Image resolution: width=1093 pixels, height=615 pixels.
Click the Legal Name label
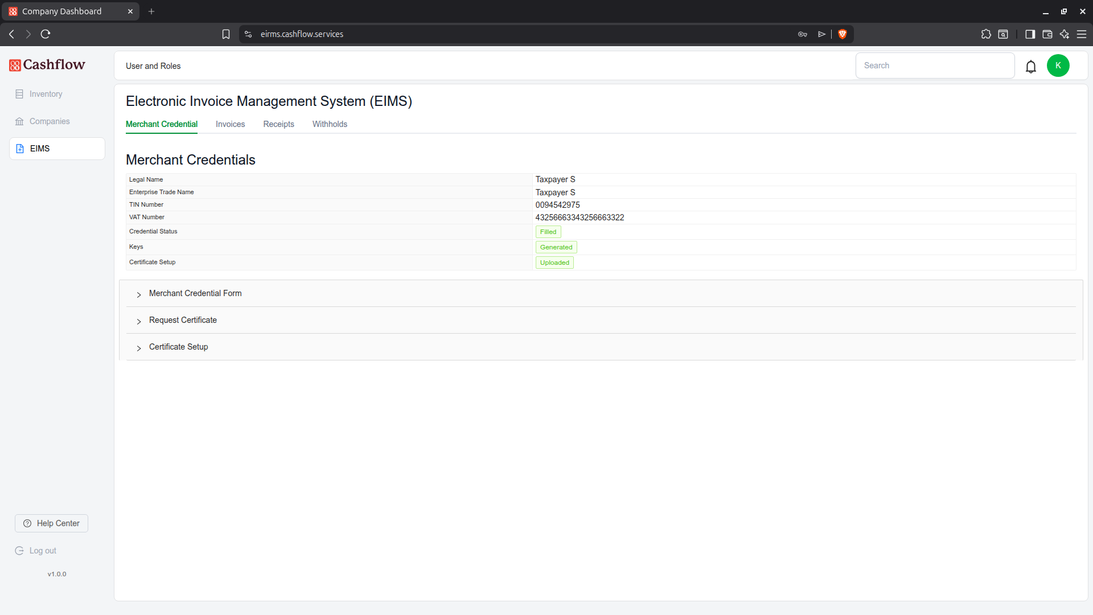(x=146, y=179)
